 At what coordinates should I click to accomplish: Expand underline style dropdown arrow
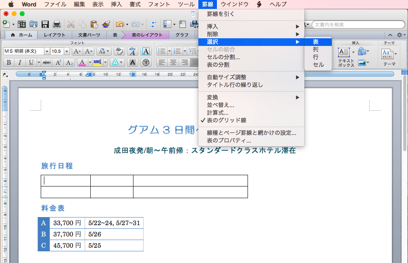pos(39,62)
